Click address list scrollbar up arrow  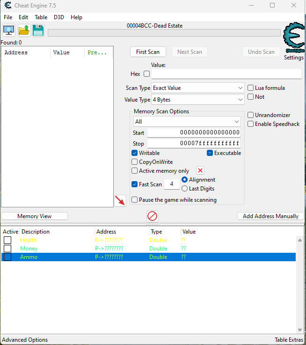300,240
